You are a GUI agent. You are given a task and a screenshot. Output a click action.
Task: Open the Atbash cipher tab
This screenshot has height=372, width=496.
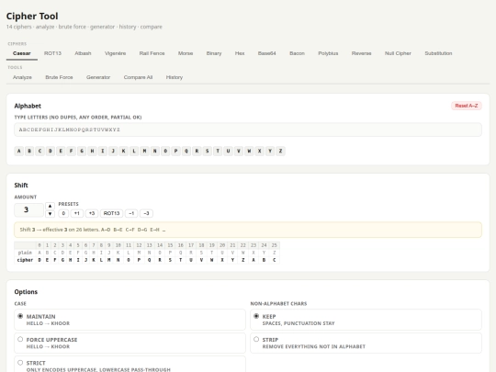(x=83, y=53)
